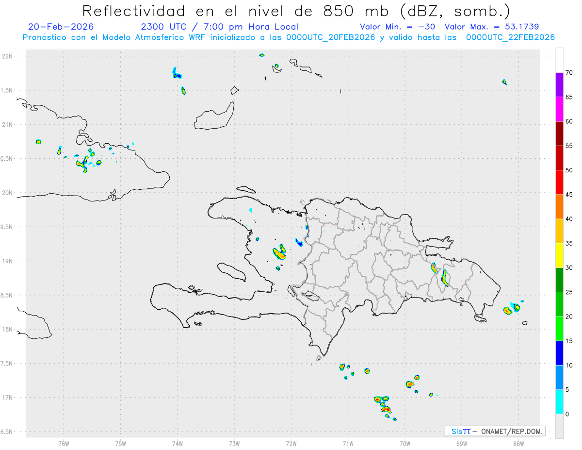Click the dark red 55-60 dBZ colorbar segment
Image resolution: width=582 pixels, height=450 pixels.
(x=559, y=133)
